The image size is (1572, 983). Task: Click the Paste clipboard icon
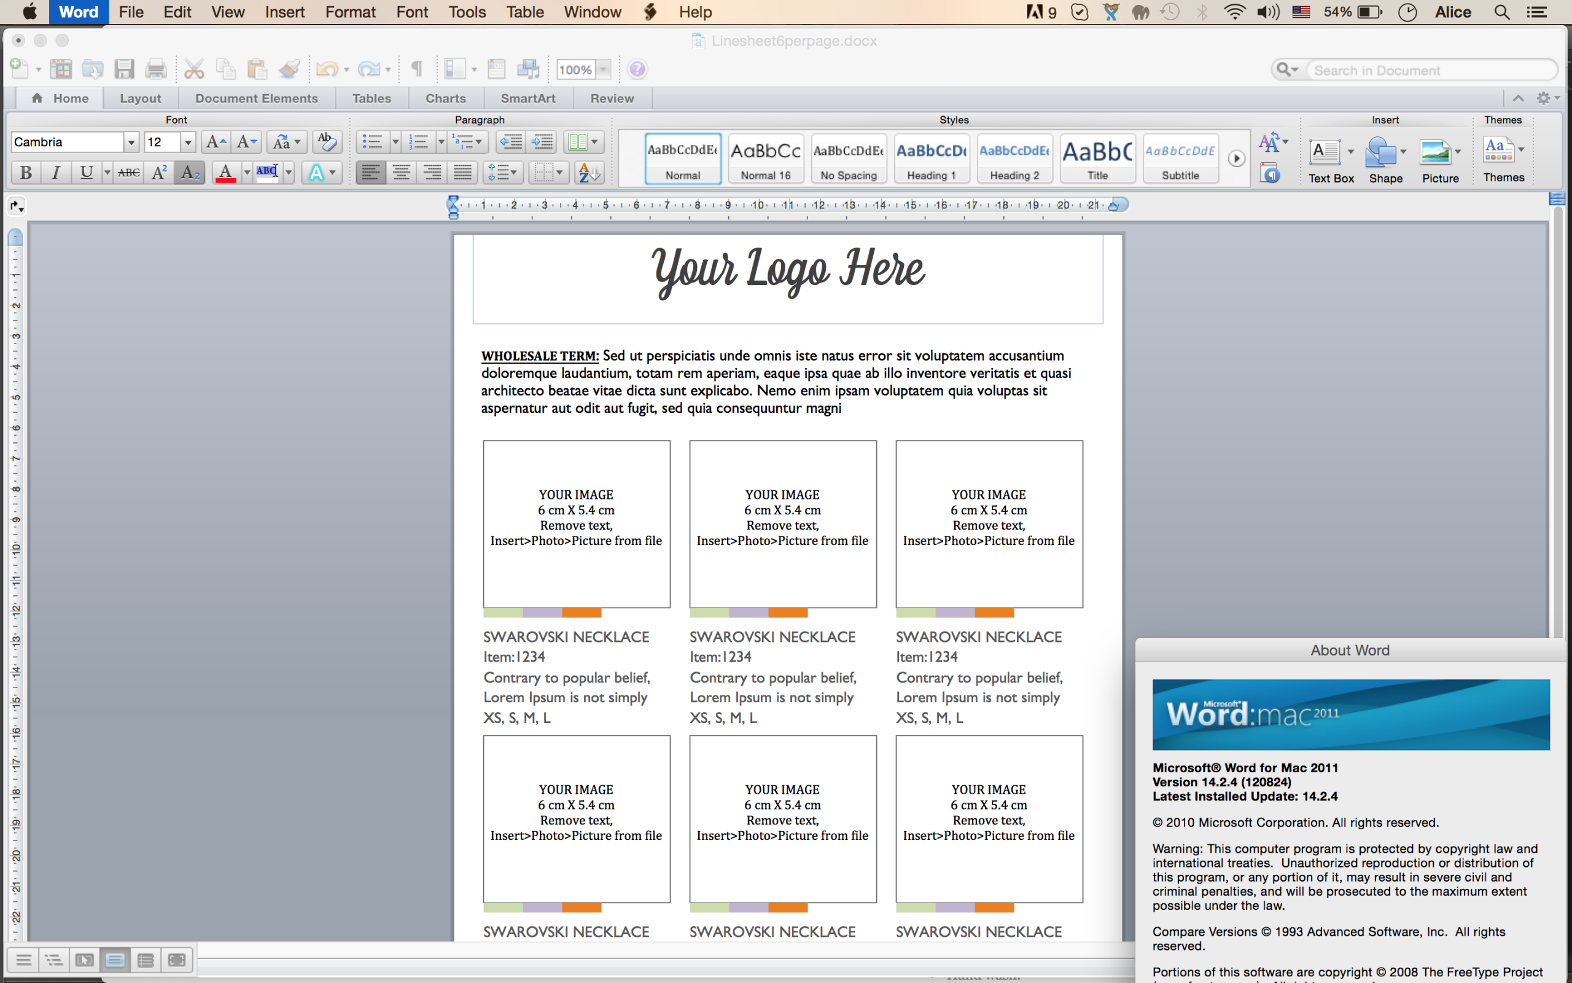tap(257, 69)
